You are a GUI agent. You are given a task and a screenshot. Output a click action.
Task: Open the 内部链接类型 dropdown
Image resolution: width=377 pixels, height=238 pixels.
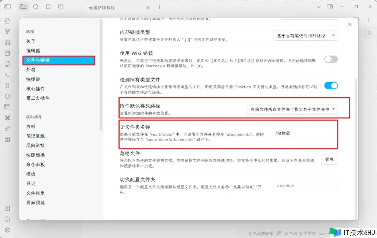(x=305, y=36)
